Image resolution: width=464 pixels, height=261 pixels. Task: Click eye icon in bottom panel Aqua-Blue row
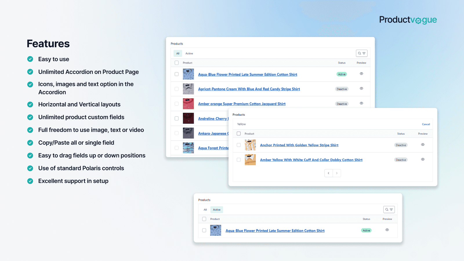click(387, 230)
